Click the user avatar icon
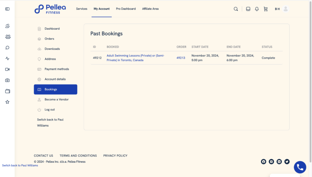 coord(286,9)
